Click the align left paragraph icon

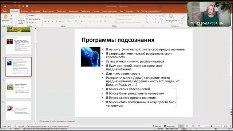coord(90,21)
